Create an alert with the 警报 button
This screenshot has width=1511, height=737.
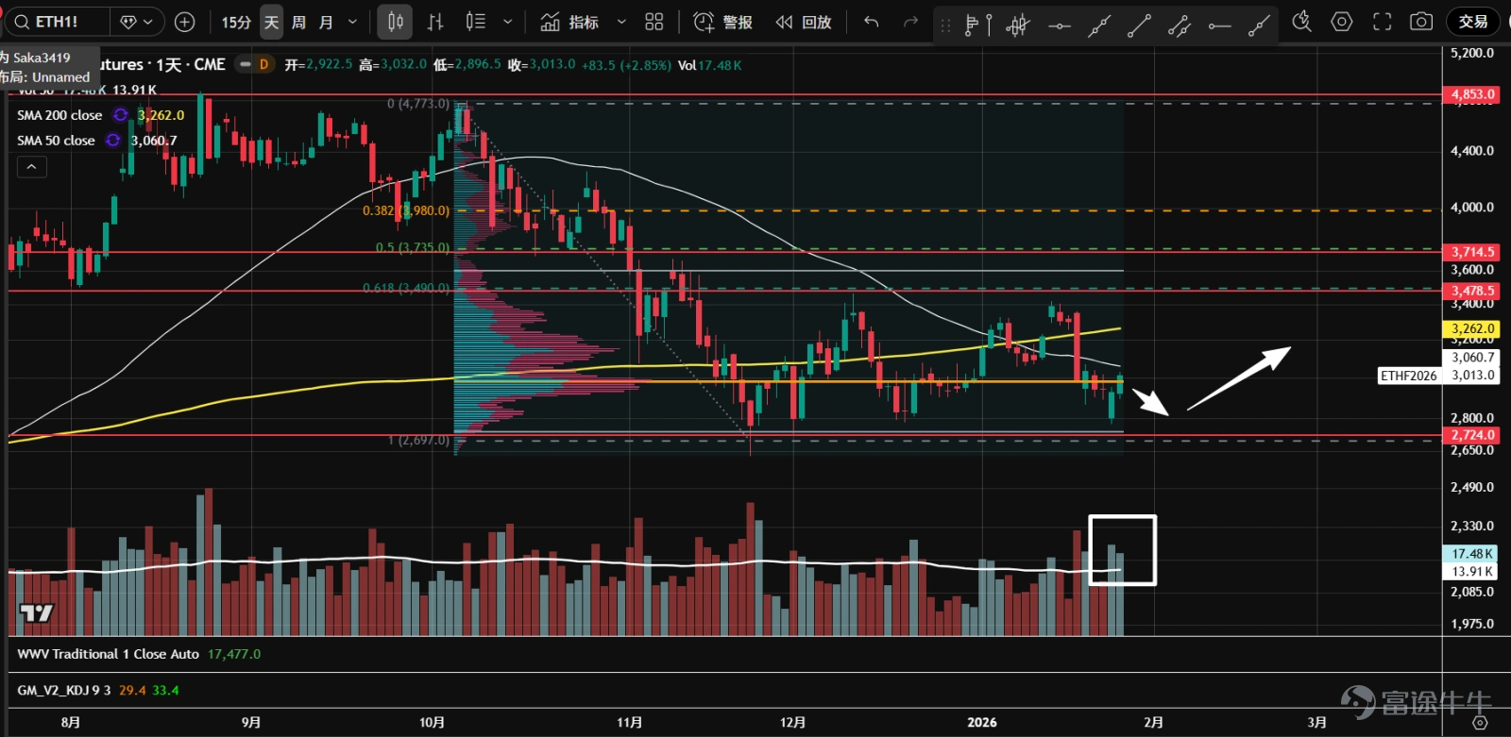(x=723, y=22)
